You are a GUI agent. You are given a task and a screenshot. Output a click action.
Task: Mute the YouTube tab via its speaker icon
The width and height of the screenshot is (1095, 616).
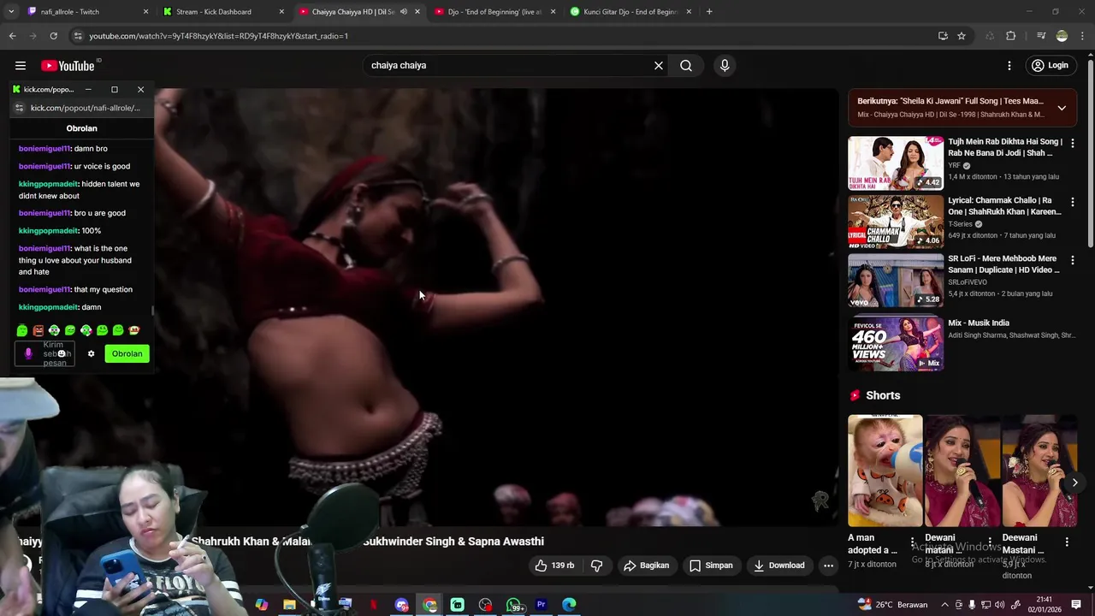tap(404, 12)
